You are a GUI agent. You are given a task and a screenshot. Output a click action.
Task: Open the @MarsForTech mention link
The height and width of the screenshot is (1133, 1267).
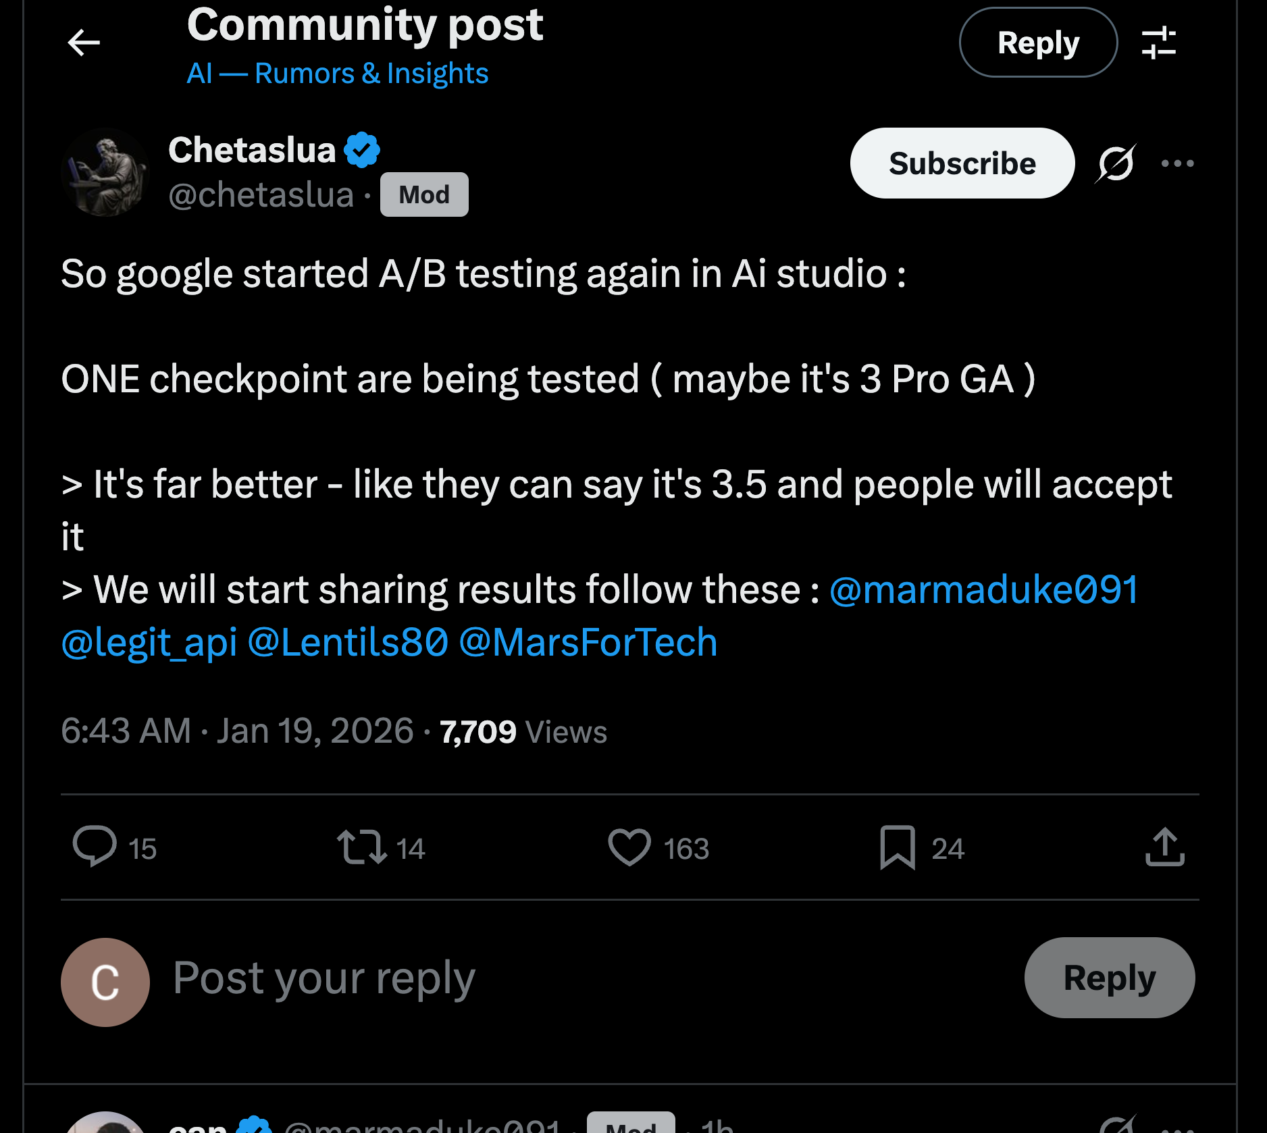[x=588, y=642]
